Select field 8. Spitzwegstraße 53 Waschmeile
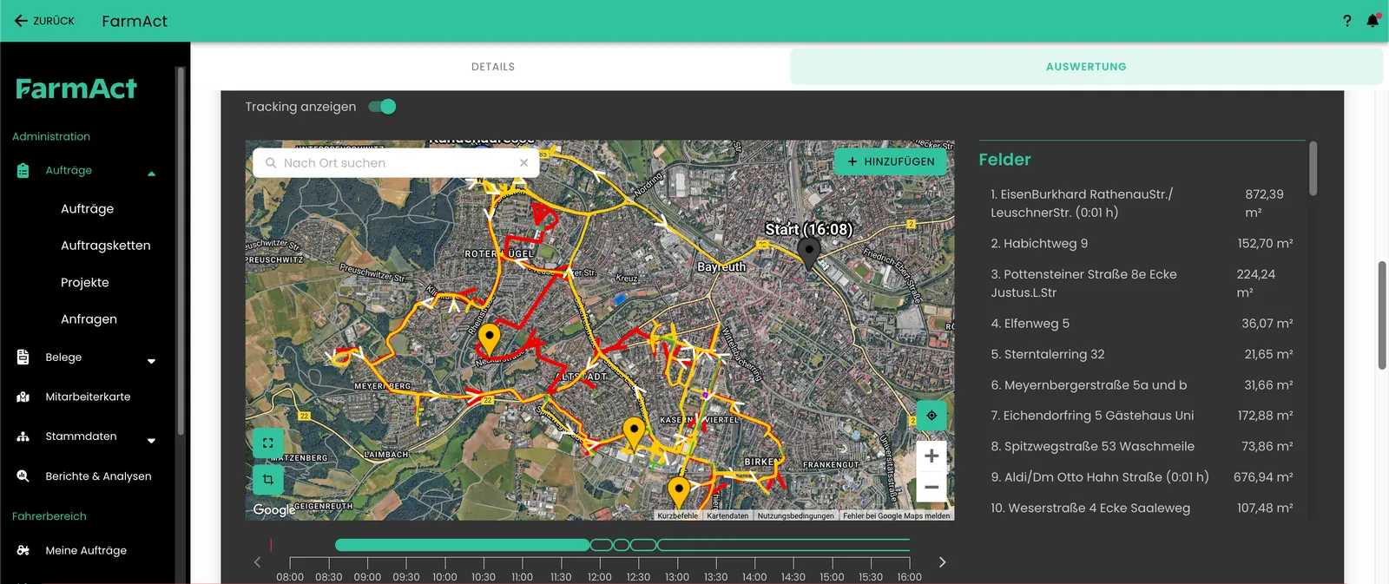 point(1142,447)
